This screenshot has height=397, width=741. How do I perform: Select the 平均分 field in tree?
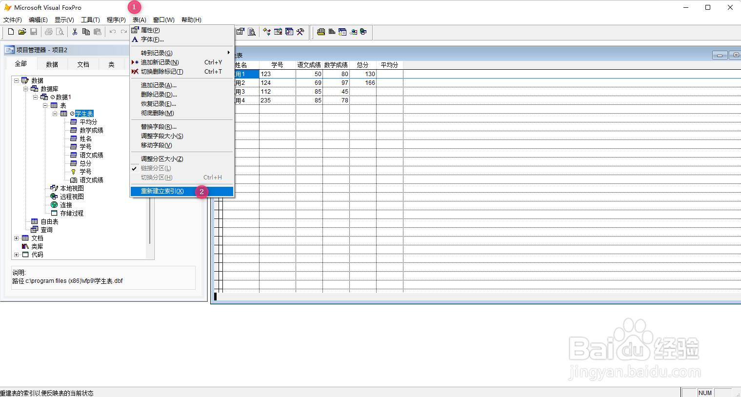click(x=88, y=122)
